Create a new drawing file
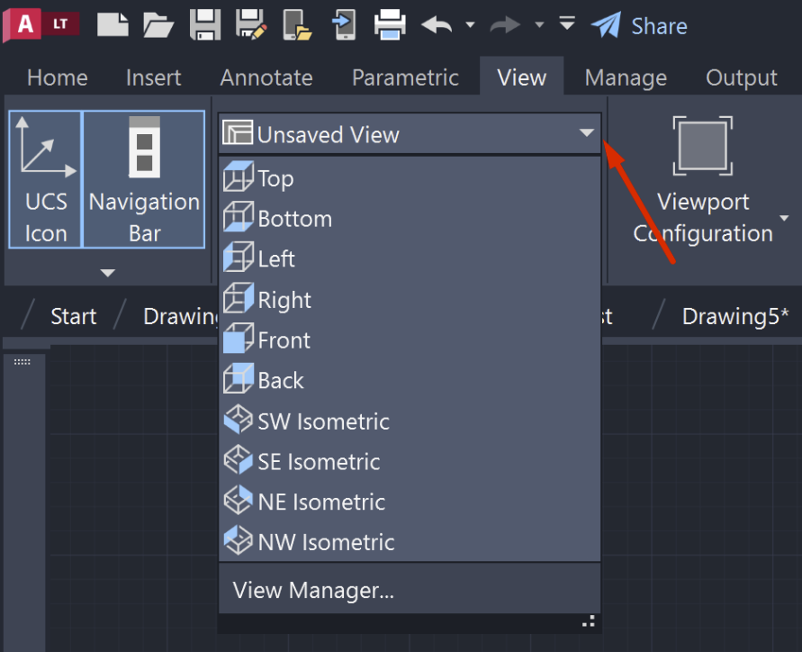Image resolution: width=802 pixels, height=652 pixels. 113,25
